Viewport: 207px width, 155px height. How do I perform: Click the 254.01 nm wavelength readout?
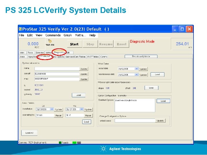tap(182, 44)
